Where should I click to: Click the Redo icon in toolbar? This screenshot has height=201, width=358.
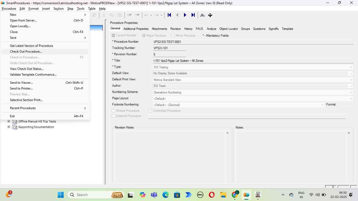point(157,15)
